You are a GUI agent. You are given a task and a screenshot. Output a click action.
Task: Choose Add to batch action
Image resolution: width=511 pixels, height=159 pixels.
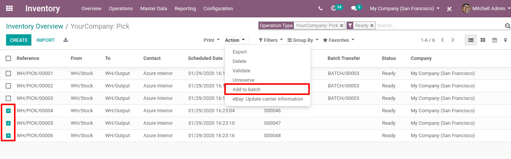coord(267,90)
